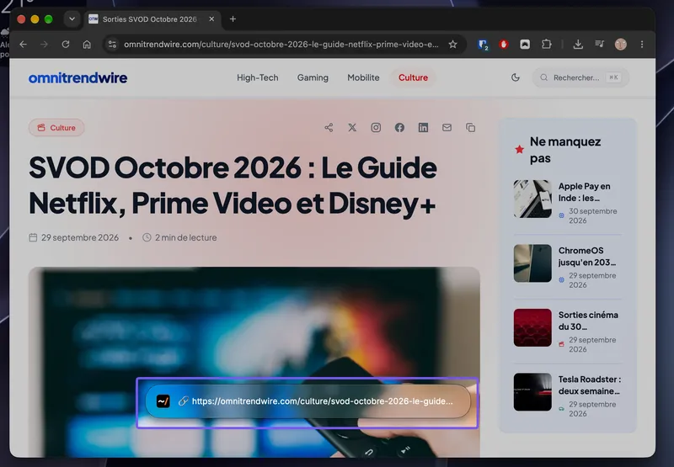Copy the article link with the copy icon

471,128
